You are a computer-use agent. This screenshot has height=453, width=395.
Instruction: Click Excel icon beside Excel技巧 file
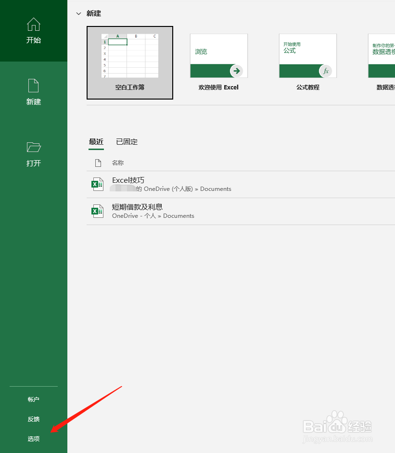pyautogui.click(x=97, y=184)
